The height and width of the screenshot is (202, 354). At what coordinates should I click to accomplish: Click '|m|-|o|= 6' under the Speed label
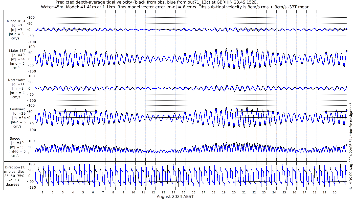pos(17,151)
